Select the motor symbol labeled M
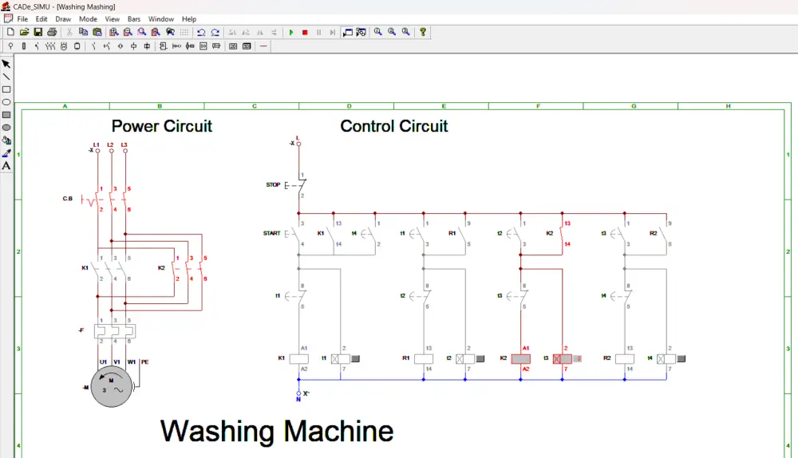 pos(111,387)
